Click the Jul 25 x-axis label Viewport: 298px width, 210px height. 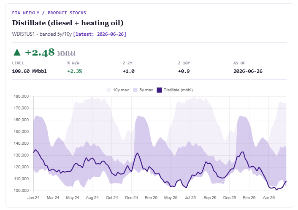coord(190,198)
